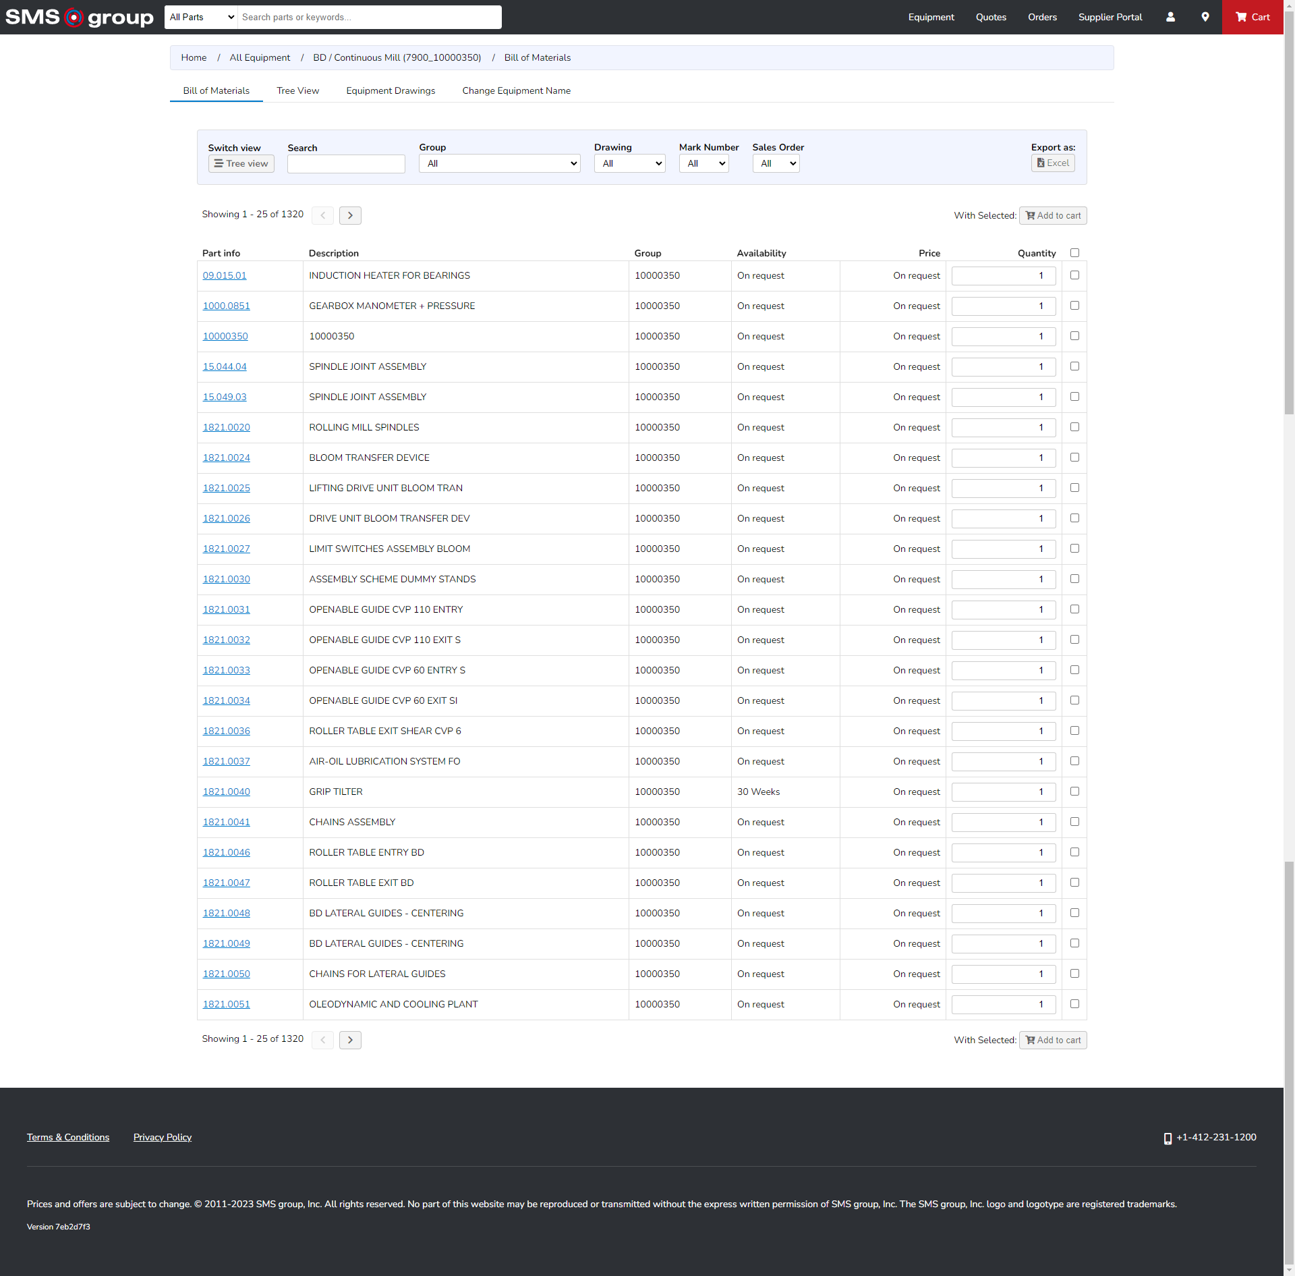Open the user account icon
Image resolution: width=1295 pixels, height=1276 pixels.
pos(1170,17)
